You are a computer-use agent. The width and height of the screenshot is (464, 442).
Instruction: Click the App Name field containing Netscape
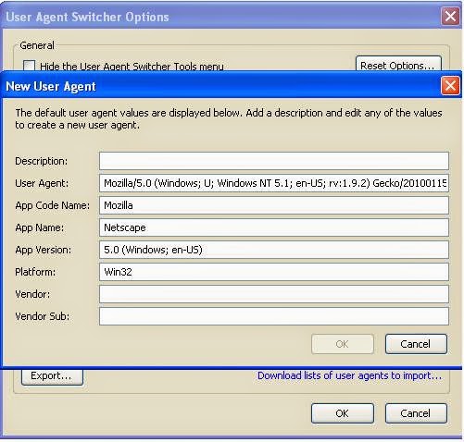[274, 227]
